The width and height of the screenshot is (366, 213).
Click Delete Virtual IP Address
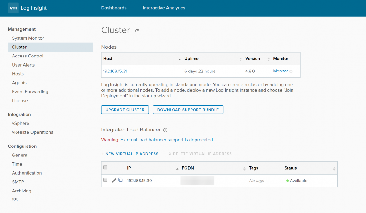tap(200, 154)
